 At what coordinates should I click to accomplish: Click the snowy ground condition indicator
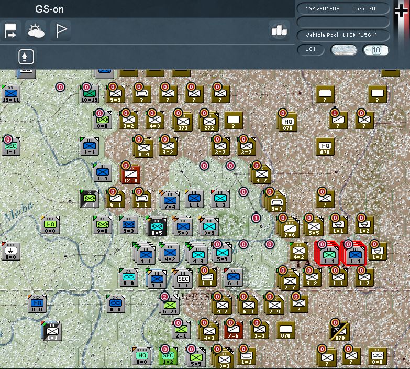(x=343, y=50)
